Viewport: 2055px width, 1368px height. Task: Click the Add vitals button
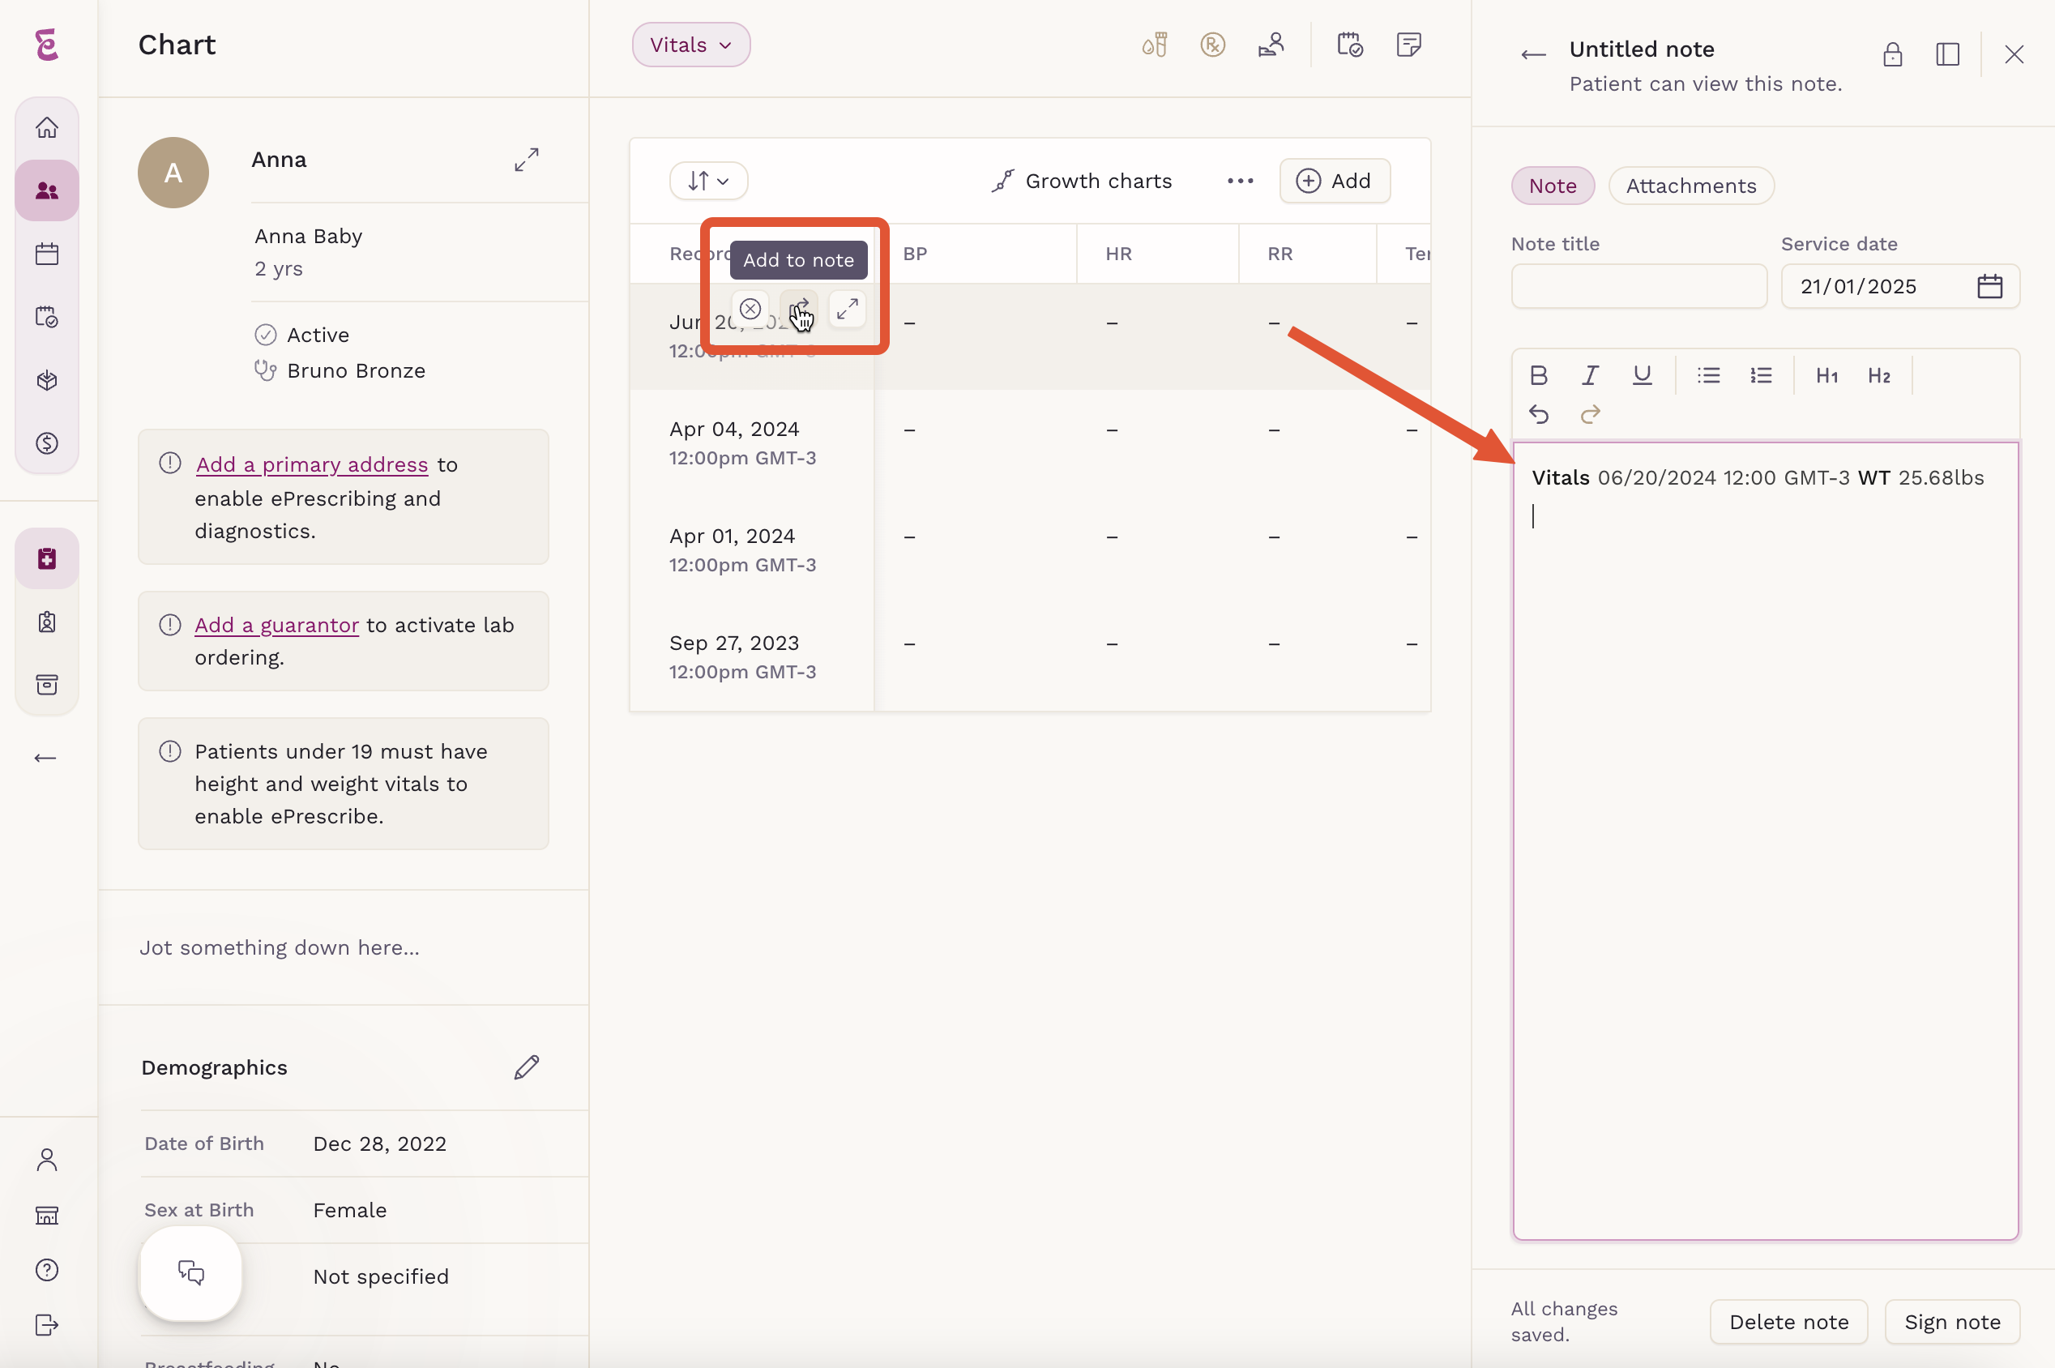[x=1335, y=181]
